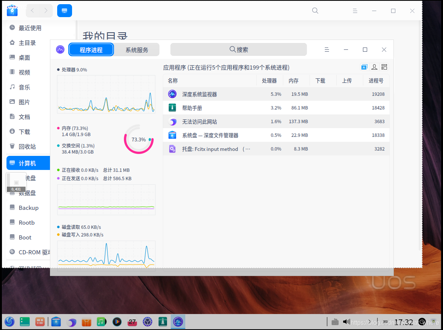
Task: Switch to all processes compact view
Action: [x=384, y=67]
